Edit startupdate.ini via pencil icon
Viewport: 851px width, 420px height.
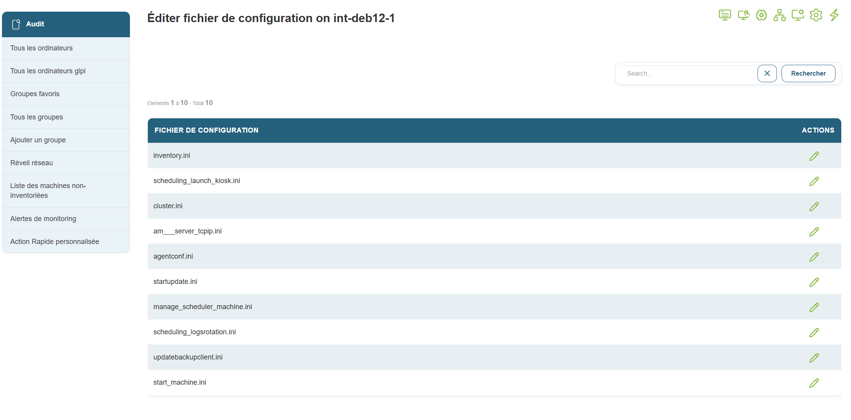(x=814, y=282)
